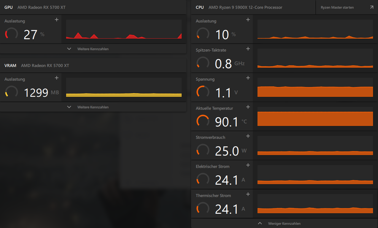Click Elektrischer Strom 24.1 A value
This screenshot has height=228, width=378.
(x=230, y=180)
